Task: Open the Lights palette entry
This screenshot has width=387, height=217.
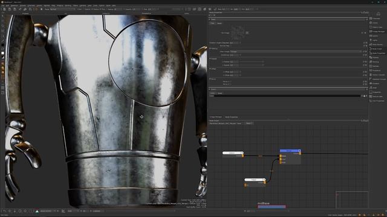Action: 375,40
